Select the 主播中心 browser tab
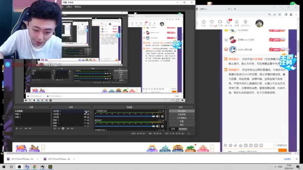303x170 pixels. (212, 9)
